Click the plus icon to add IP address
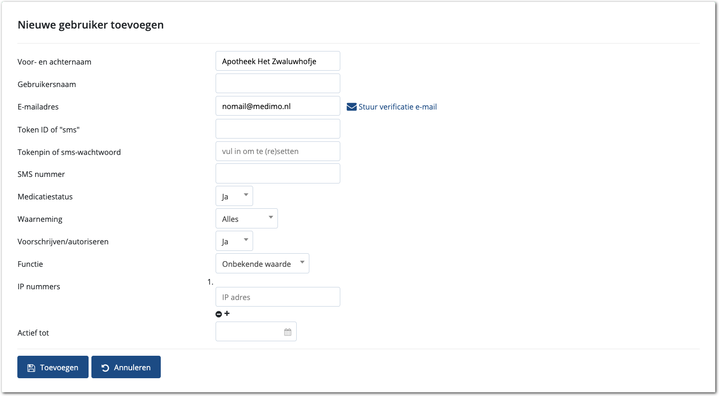 (227, 314)
